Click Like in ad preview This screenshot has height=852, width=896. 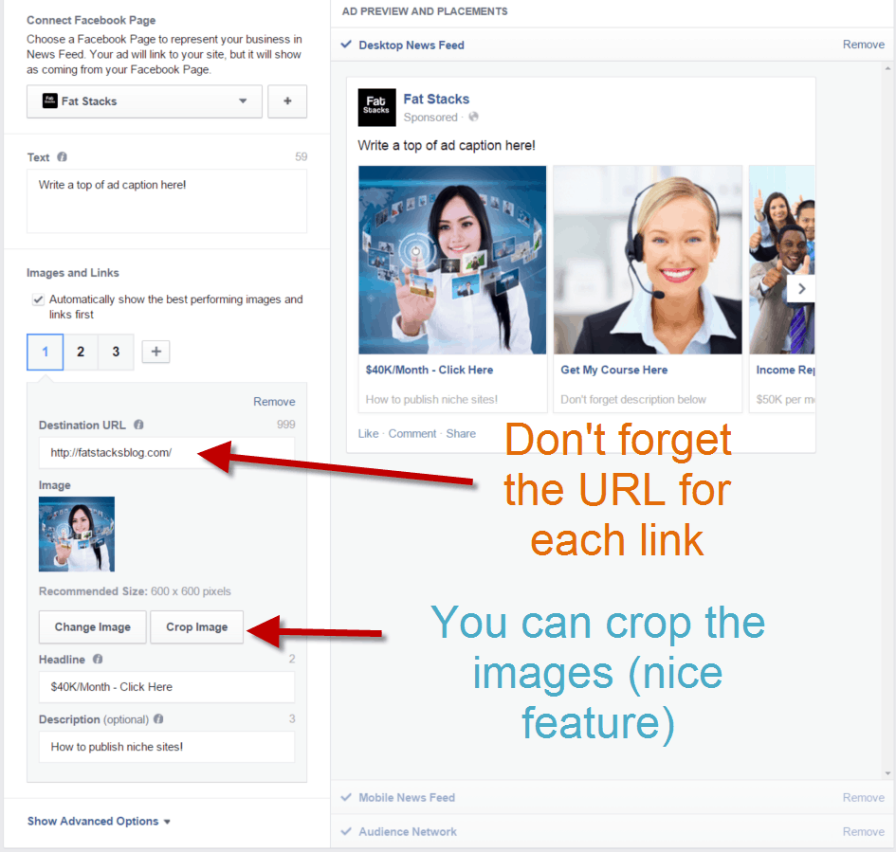(x=369, y=433)
